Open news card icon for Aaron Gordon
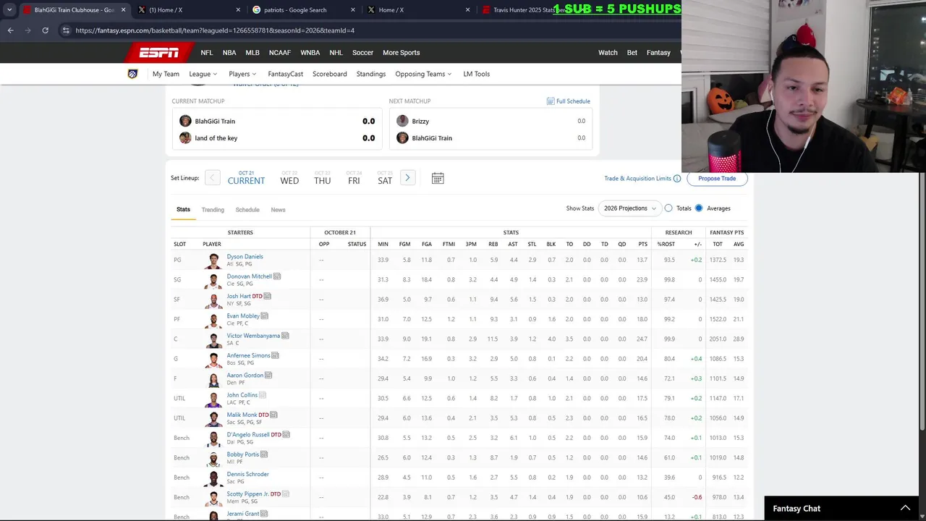Screen dimensions: 926x521 [x=268, y=376]
